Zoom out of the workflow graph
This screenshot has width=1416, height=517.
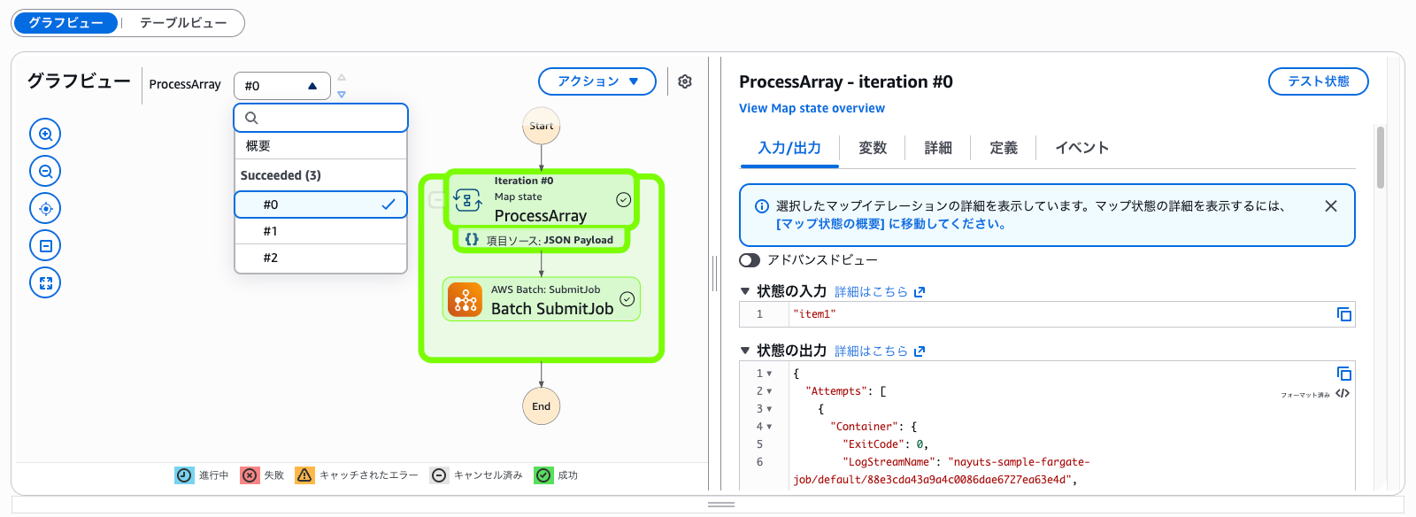[44, 171]
